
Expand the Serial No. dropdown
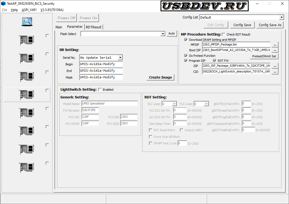120,58
